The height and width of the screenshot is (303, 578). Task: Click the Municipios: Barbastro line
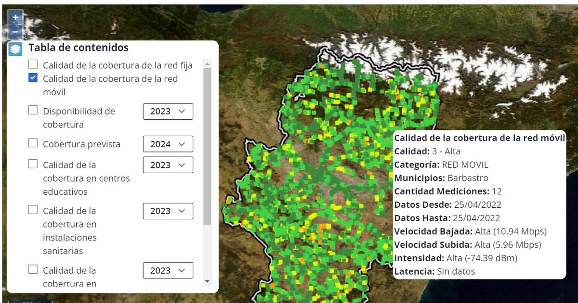click(x=441, y=178)
